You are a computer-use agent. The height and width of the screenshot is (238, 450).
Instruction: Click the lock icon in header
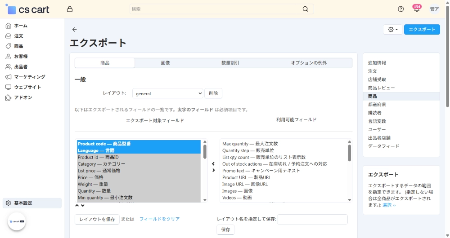click(x=70, y=9)
